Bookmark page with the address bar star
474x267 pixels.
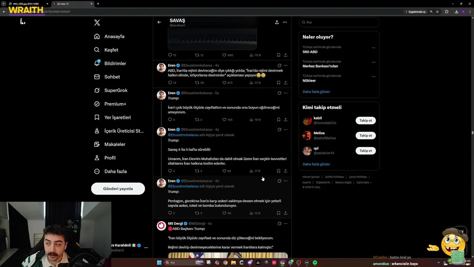point(437,11)
